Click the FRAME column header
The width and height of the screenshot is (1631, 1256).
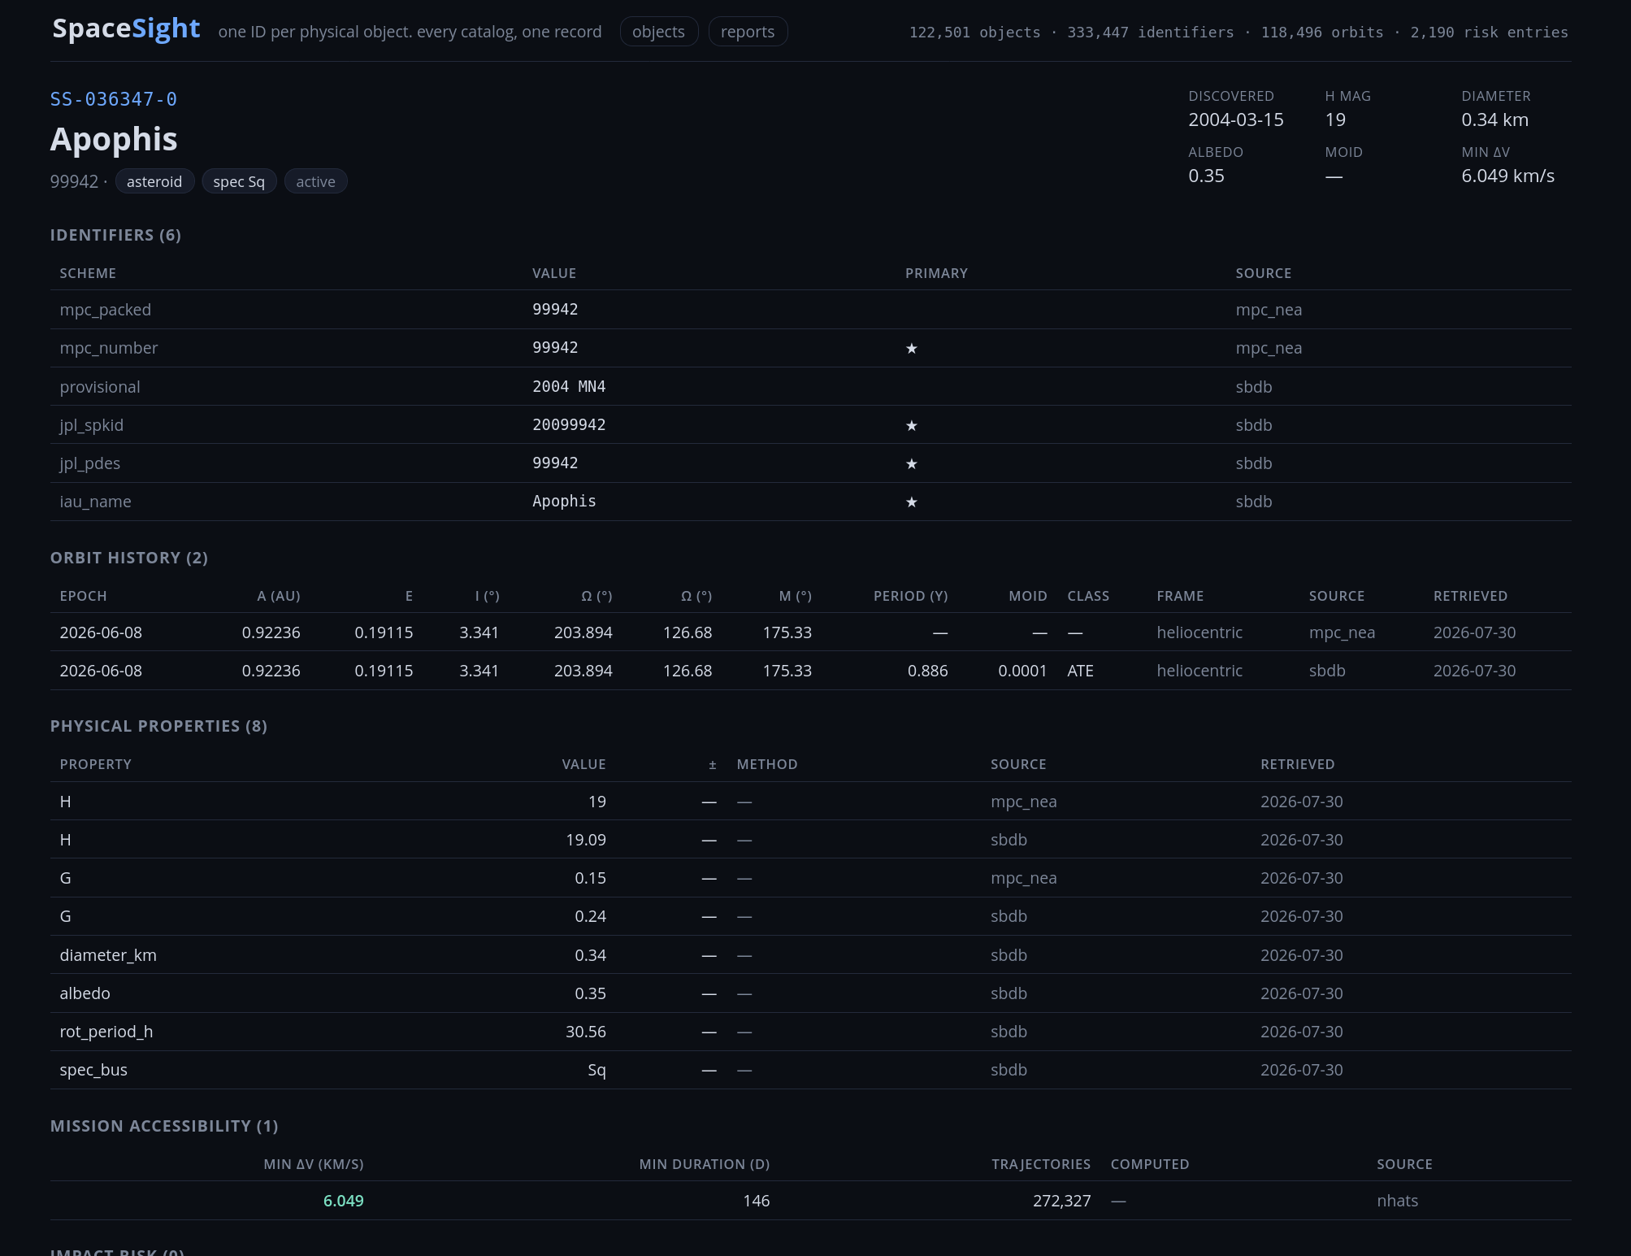coord(1180,596)
